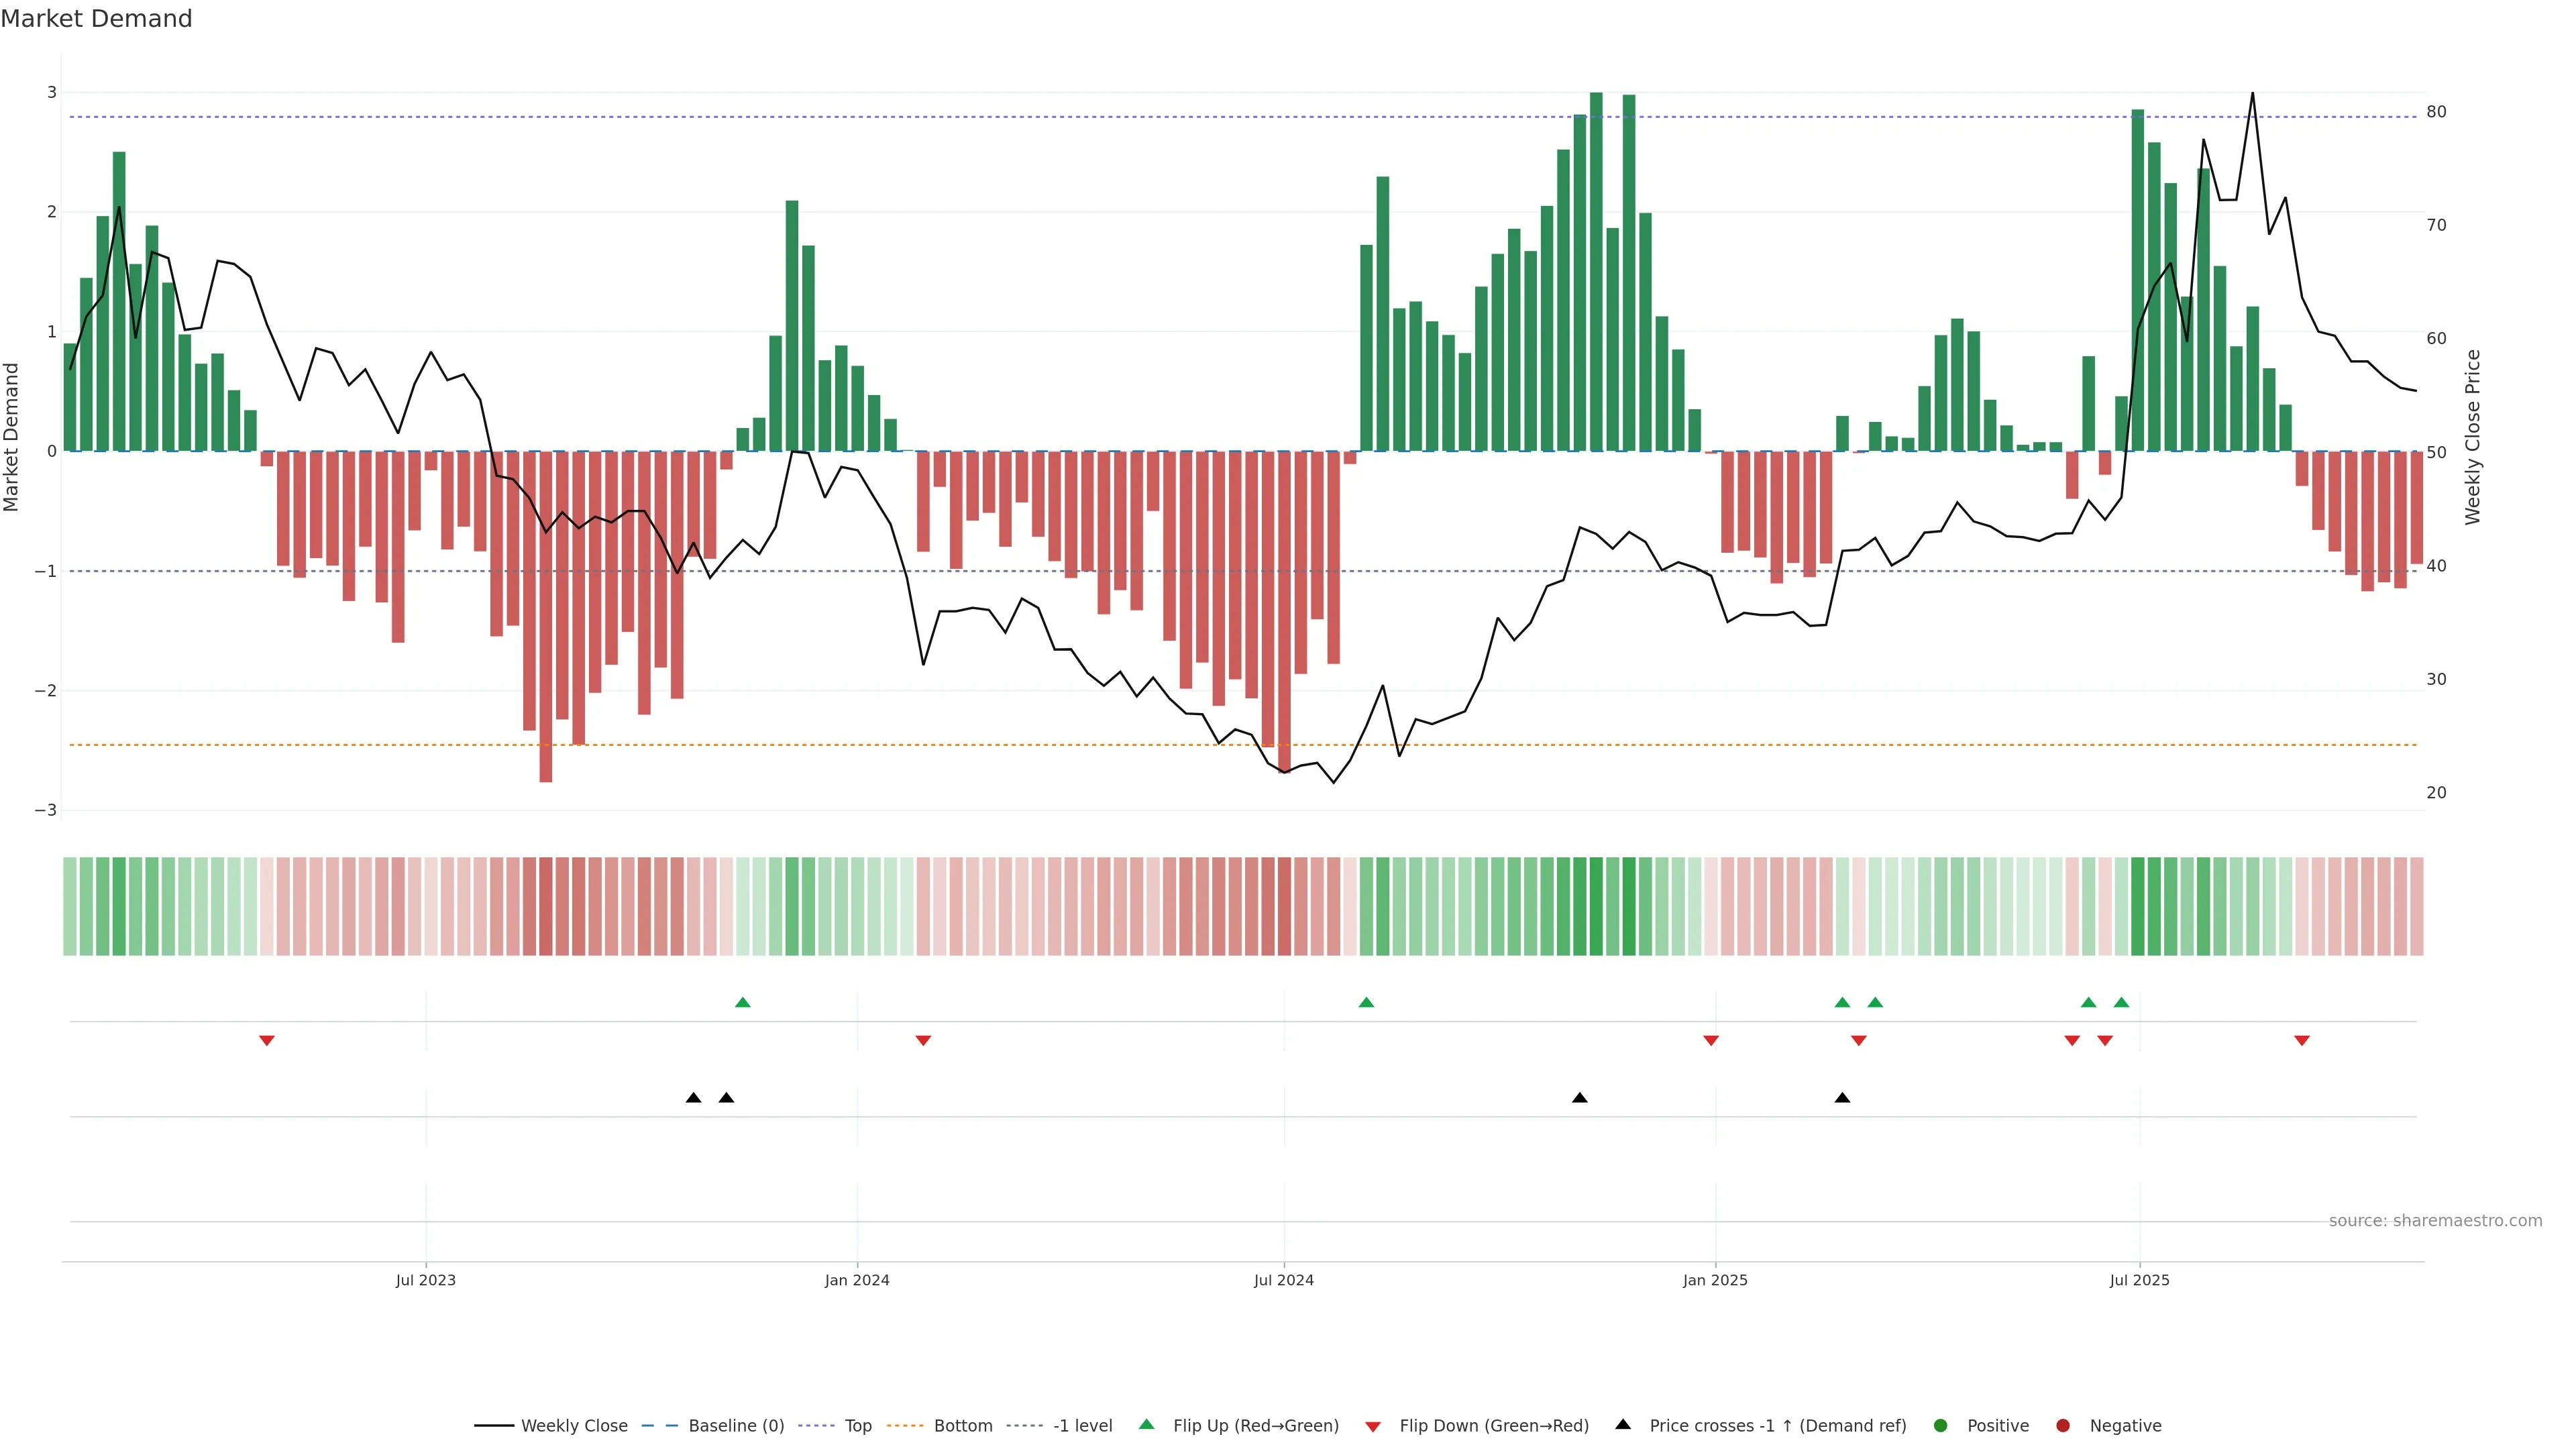Click the leftmost black price-cross triangle marker

(x=693, y=1098)
